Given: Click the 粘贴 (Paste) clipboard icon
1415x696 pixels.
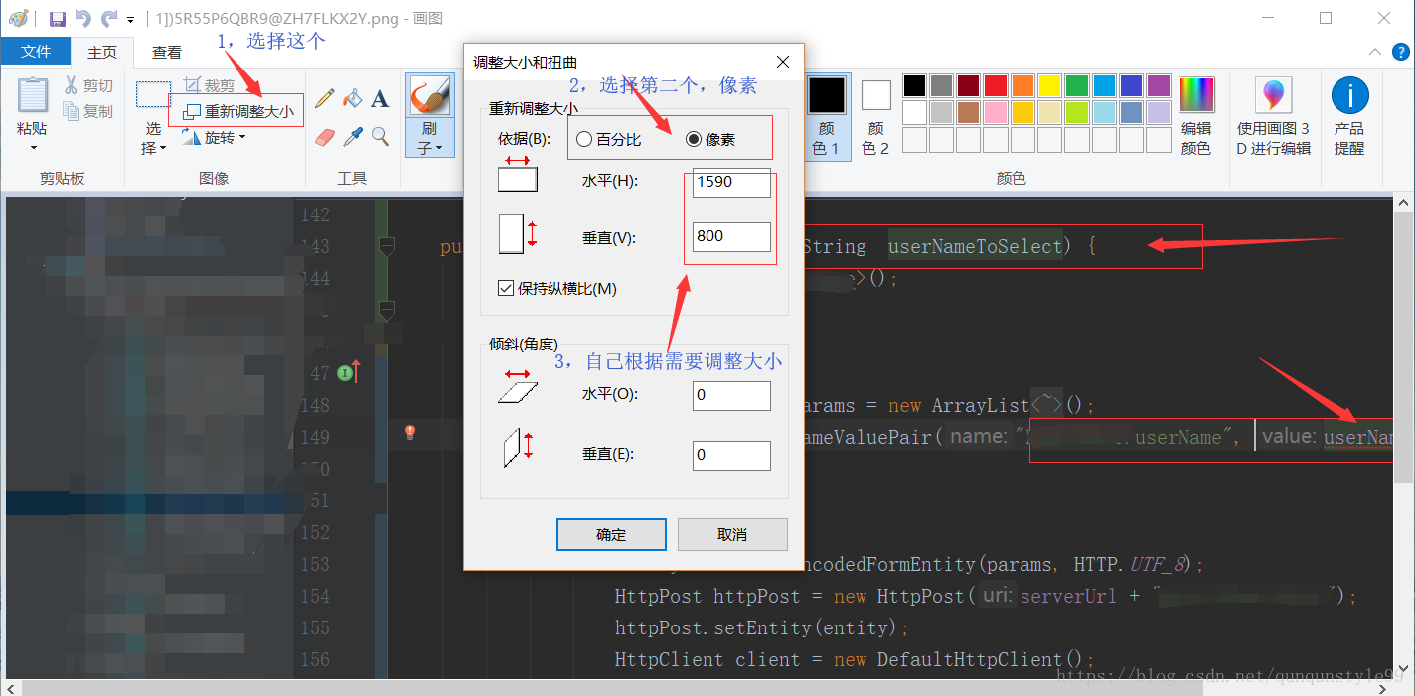Looking at the screenshot, I should coord(32,95).
